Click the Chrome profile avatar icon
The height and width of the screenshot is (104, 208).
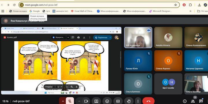[x=205, y=5]
